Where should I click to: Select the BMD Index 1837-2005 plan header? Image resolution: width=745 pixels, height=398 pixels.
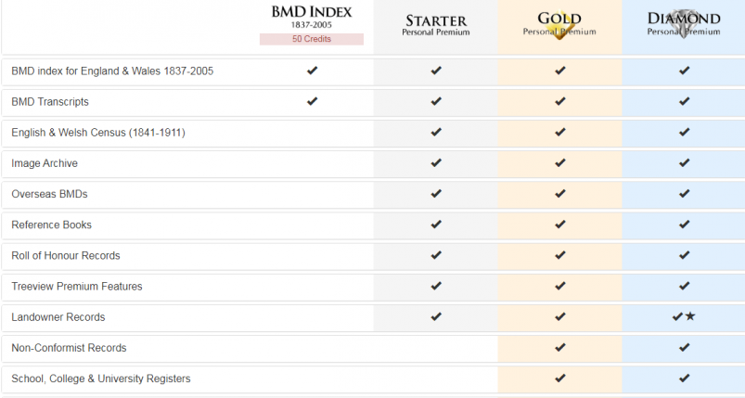tap(312, 17)
